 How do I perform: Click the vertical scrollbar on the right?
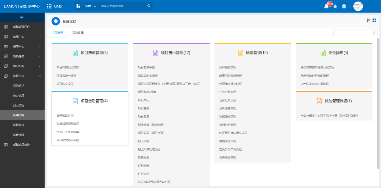pos(378,104)
